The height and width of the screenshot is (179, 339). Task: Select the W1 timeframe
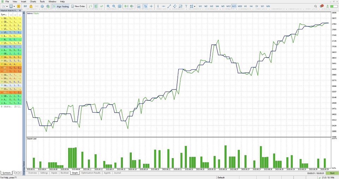tap(262, 6)
